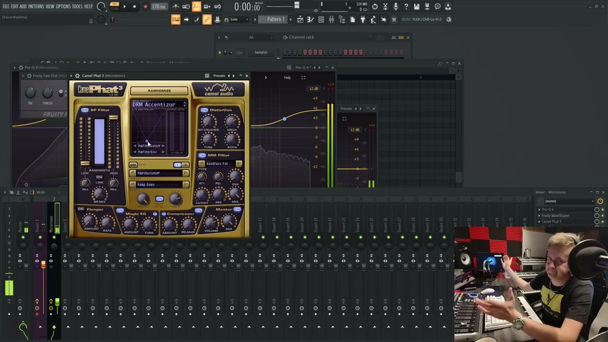The image size is (608, 342).
Task: Open the PATTERNS menu
Action: [36, 7]
